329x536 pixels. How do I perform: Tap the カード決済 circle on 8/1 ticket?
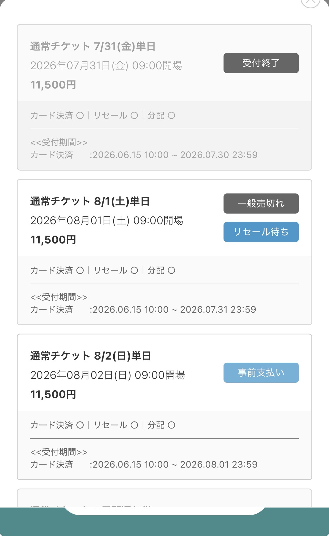80,270
